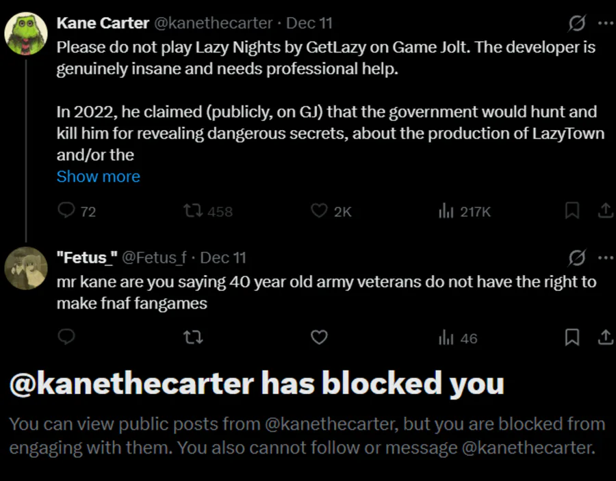Expand post with Show more
The height and width of the screenshot is (481, 616).
click(98, 177)
